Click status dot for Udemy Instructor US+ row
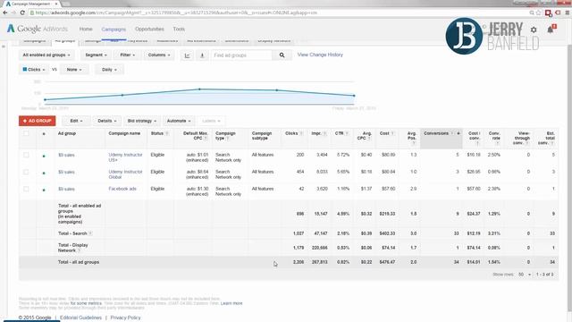The width and height of the screenshot is (572, 322). [44, 156]
